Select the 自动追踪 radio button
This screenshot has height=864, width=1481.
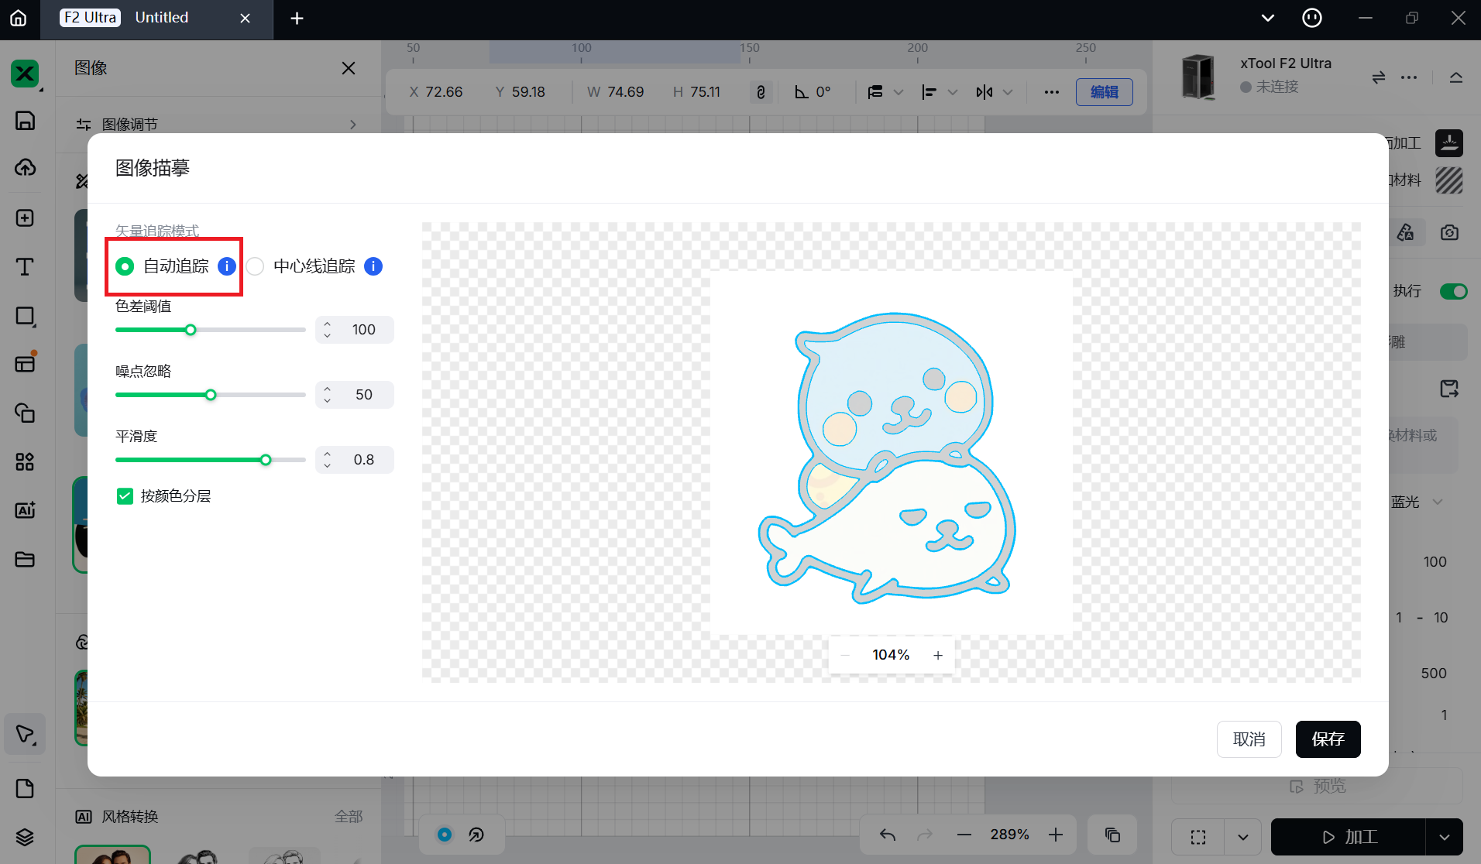(125, 266)
